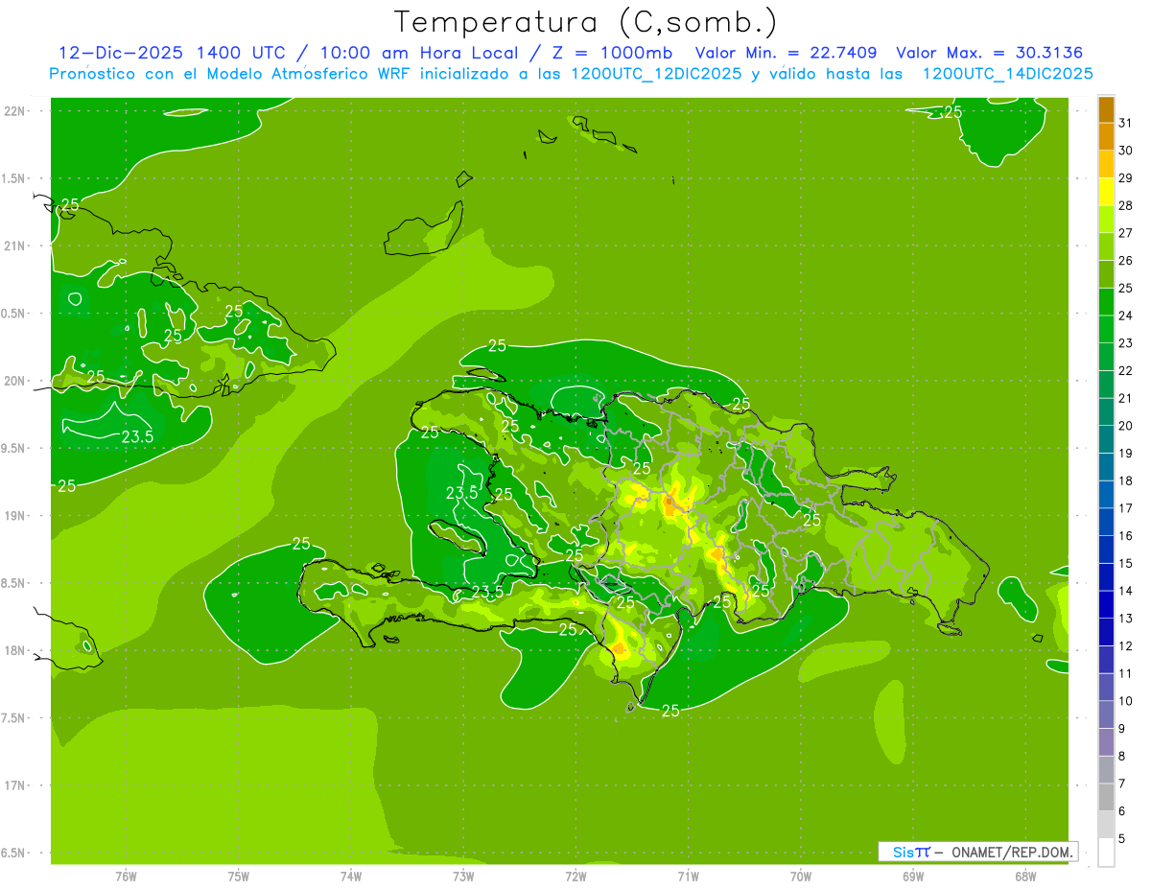The width and height of the screenshot is (1151, 889).
Task: Pick the blue legend segment between 16 and 17
Action: pos(1106,523)
